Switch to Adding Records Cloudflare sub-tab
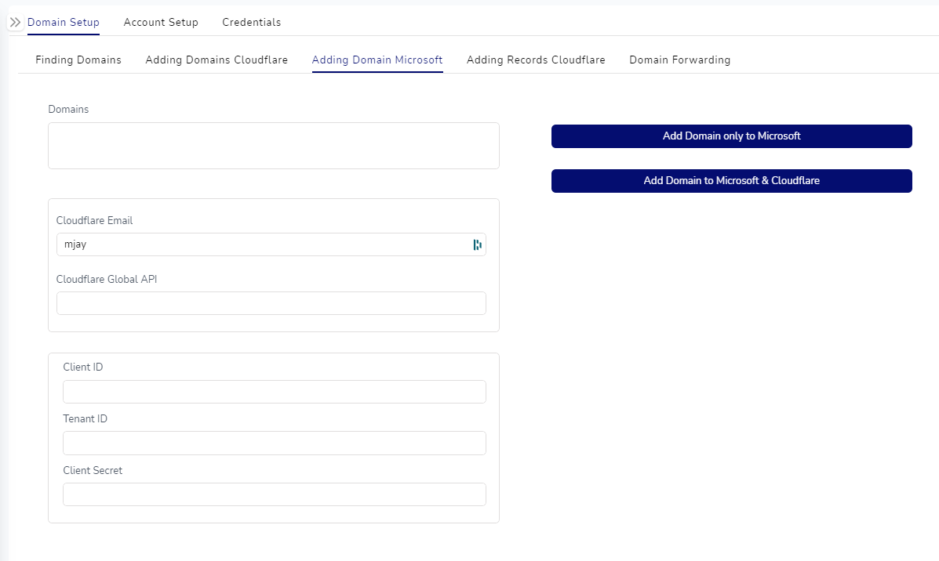 click(x=536, y=60)
